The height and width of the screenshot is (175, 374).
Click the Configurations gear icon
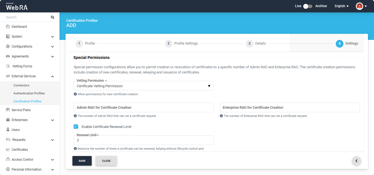[x=8, y=47]
